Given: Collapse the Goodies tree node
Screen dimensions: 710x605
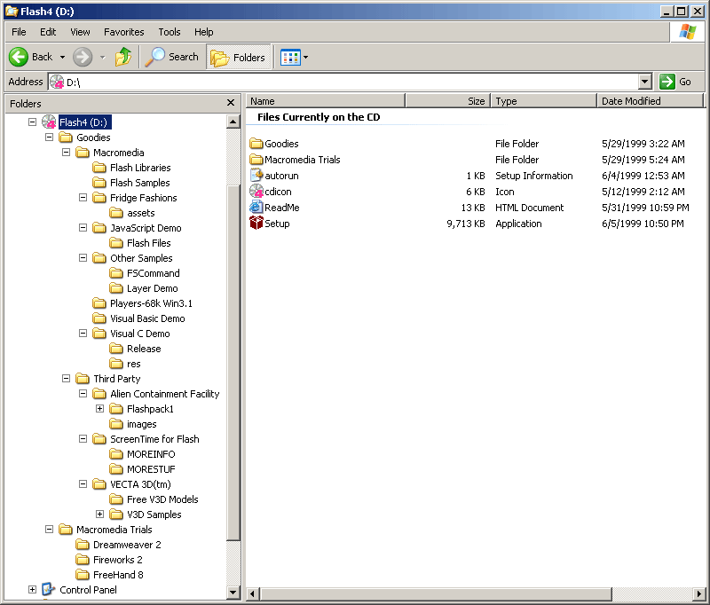Looking at the screenshot, I should [x=50, y=137].
